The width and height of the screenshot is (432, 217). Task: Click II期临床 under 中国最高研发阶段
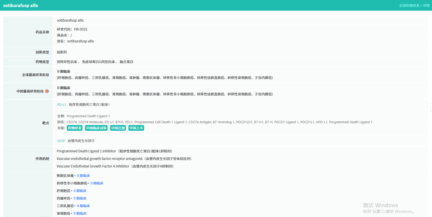coord(64,88)
